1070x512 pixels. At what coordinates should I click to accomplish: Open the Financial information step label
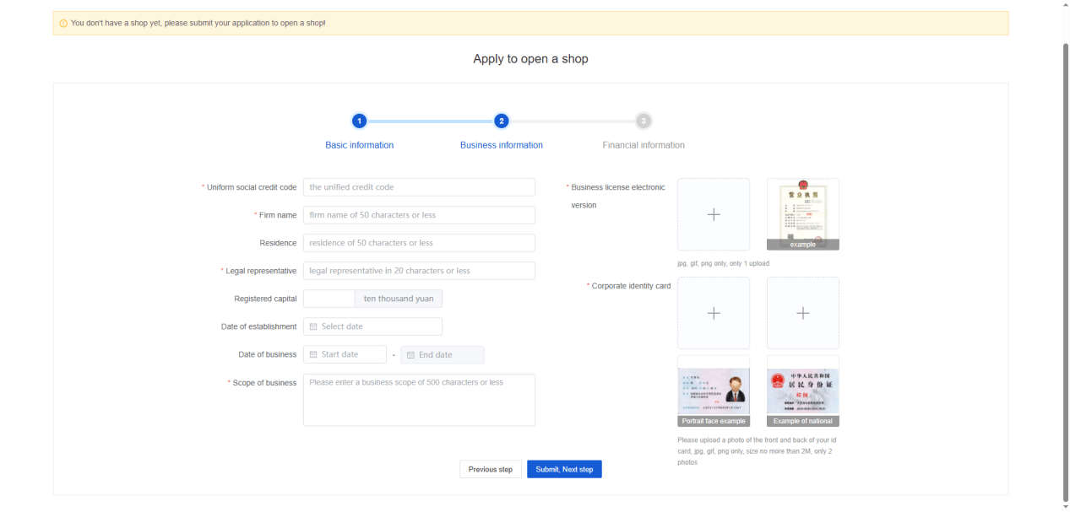[644, 145]
